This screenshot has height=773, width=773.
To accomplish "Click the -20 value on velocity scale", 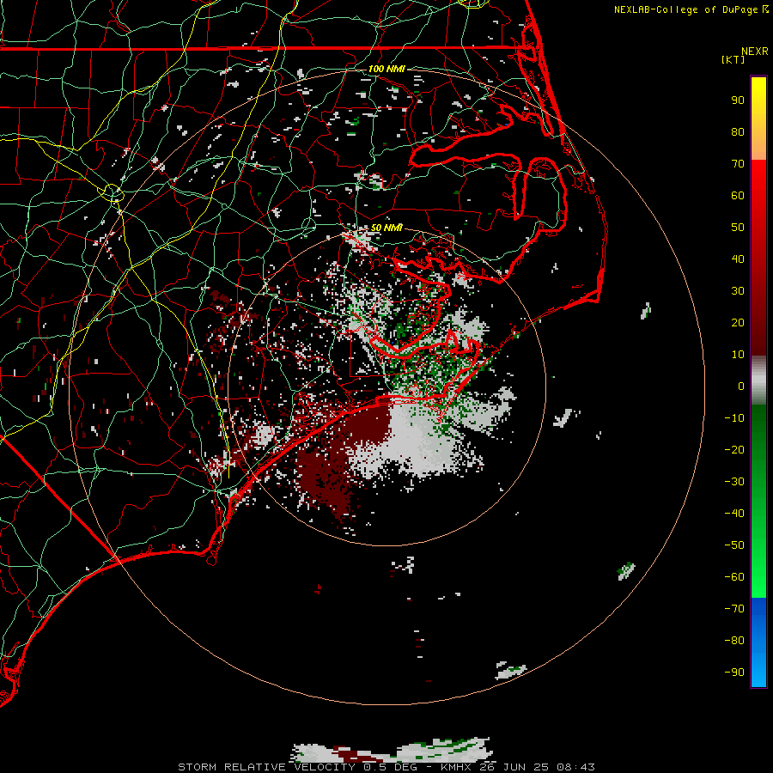I will coord(734,449).
